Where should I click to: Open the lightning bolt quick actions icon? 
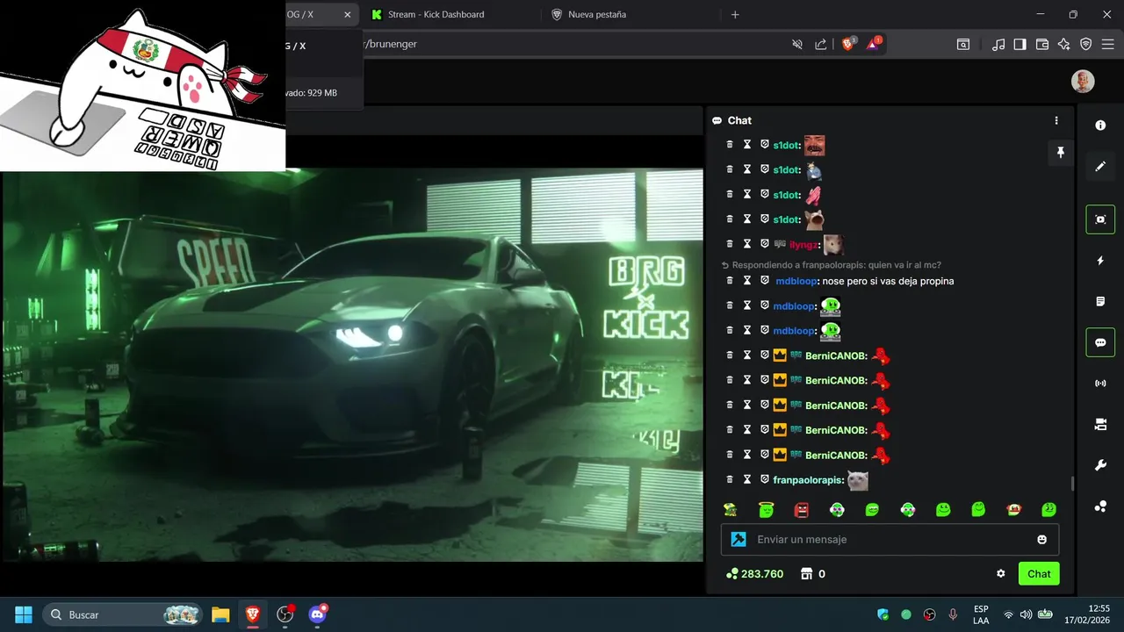(x=1100, y=261)
